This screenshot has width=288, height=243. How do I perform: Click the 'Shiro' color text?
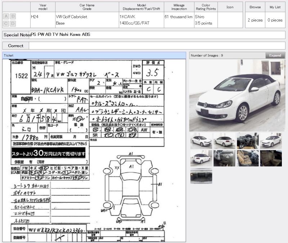click(x=199, y=17)
